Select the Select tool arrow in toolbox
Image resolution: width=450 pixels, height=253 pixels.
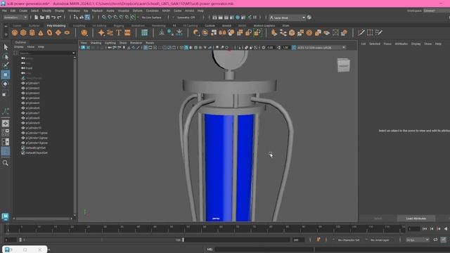point(6,47)
